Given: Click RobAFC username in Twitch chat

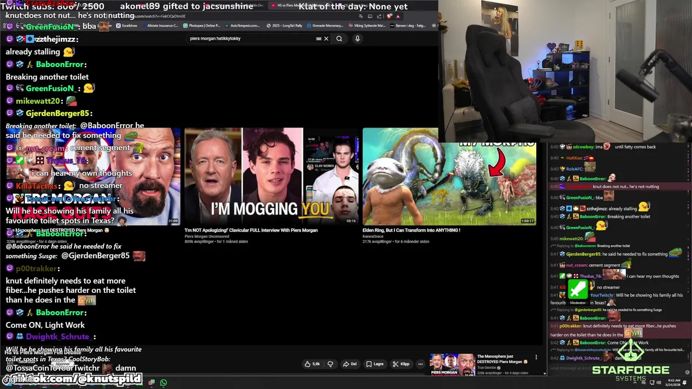Looking at the screenshot, I should point(575,168).
